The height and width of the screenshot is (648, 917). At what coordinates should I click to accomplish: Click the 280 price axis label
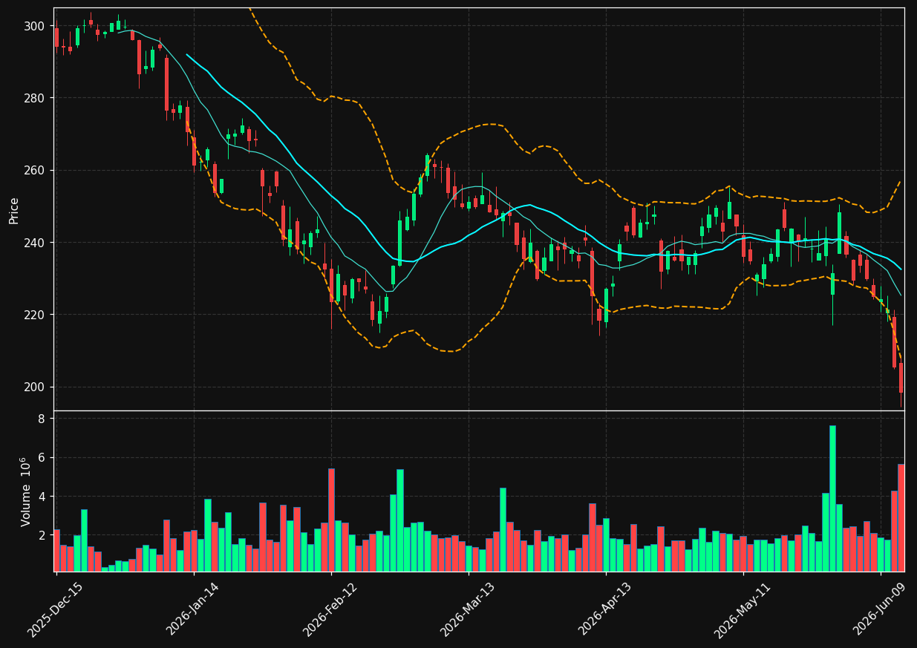tap(36, 98)
